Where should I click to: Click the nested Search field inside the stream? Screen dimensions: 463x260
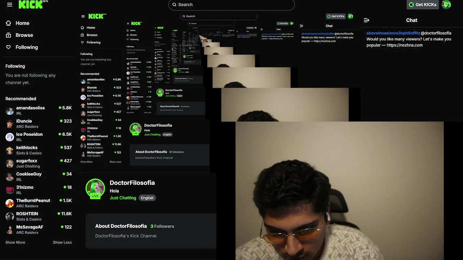tap(219, 16)
